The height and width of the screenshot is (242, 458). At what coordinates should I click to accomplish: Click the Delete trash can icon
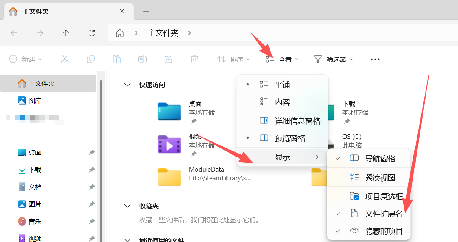click(x=194, y=59)
